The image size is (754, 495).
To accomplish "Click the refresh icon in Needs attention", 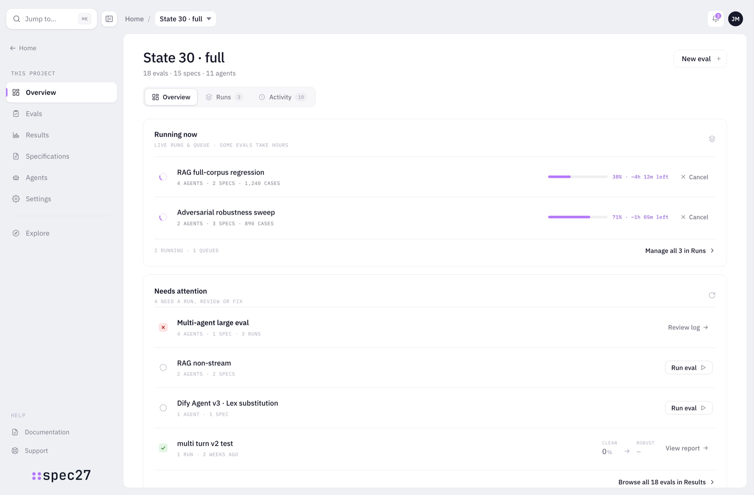I will click(x=712, y=295).
